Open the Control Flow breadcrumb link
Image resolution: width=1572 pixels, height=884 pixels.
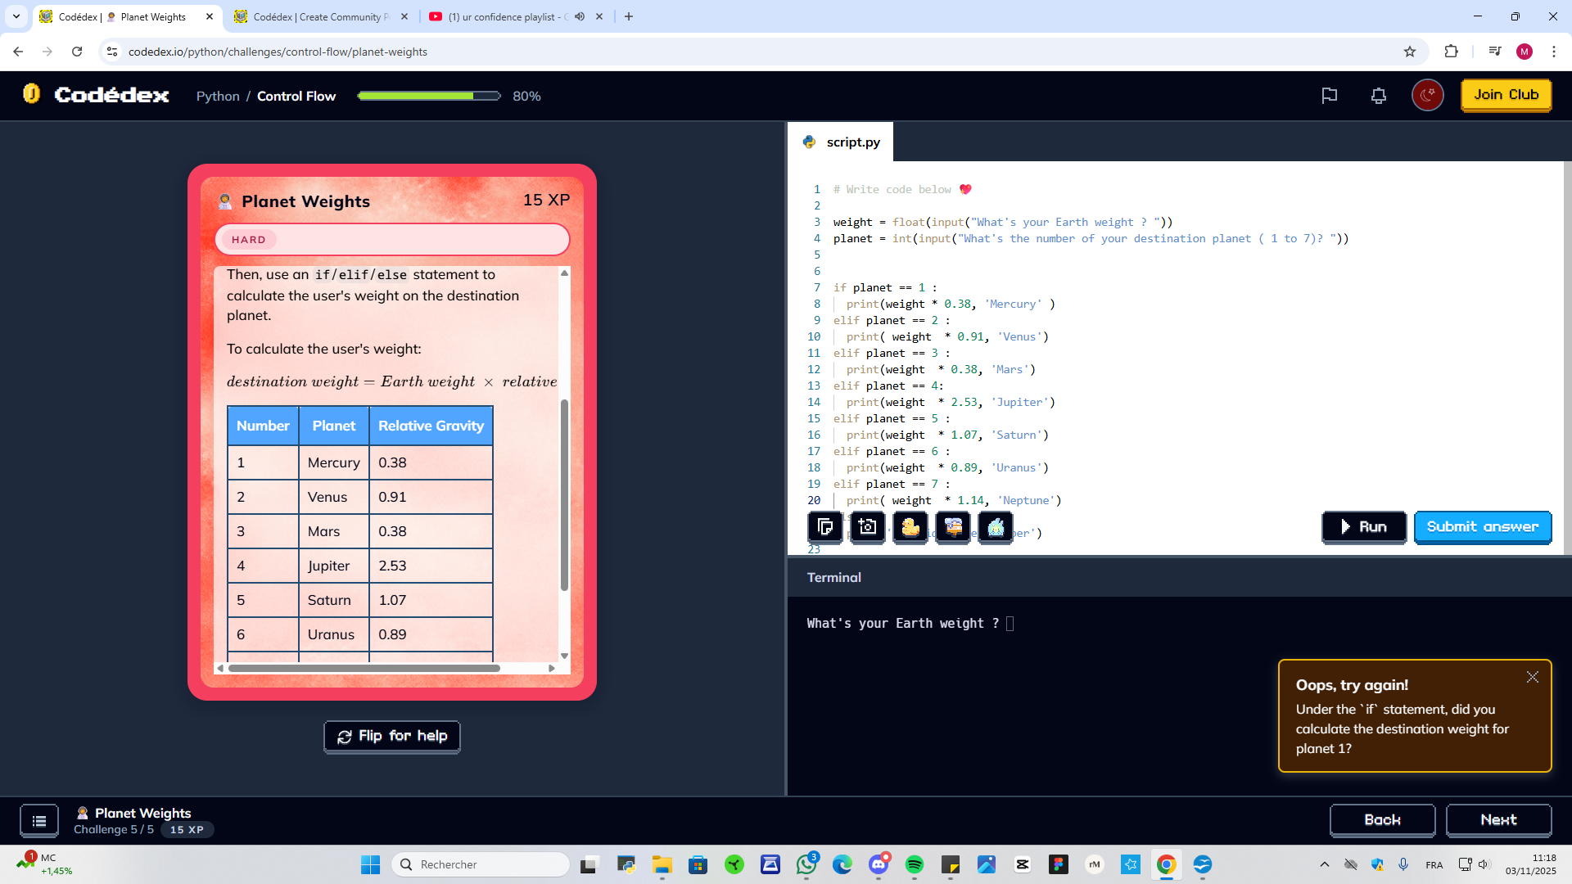click(296, 96)
